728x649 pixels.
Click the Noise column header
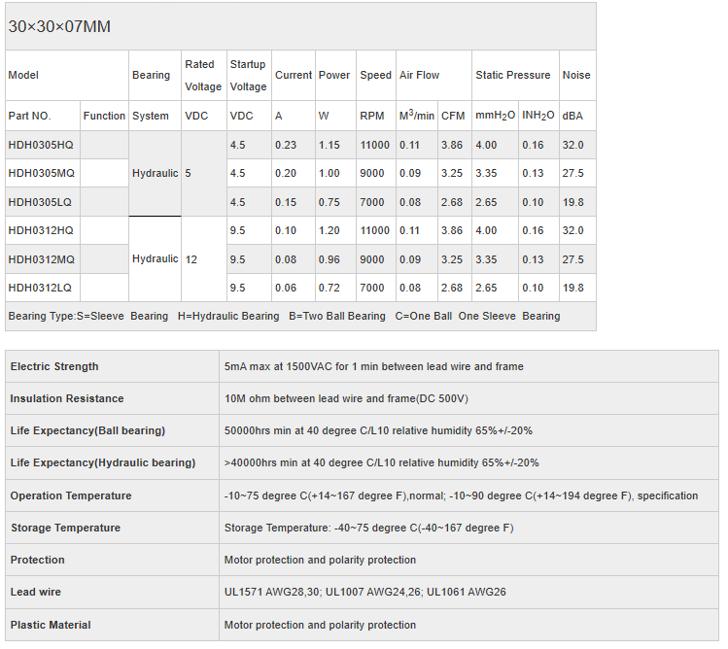[x=575, y=75]
